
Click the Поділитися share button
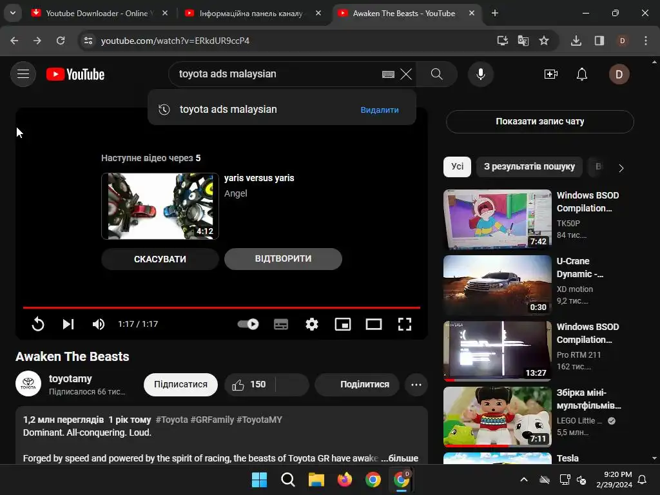[357, 385]
